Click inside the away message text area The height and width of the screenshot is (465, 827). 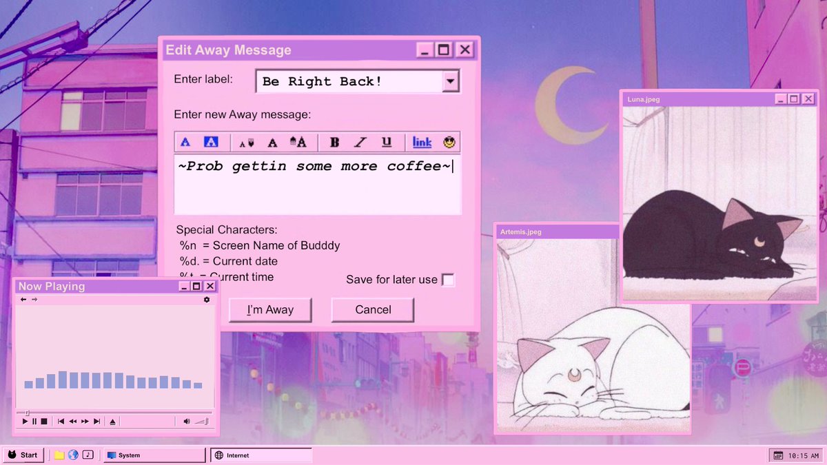pos(317,186)
